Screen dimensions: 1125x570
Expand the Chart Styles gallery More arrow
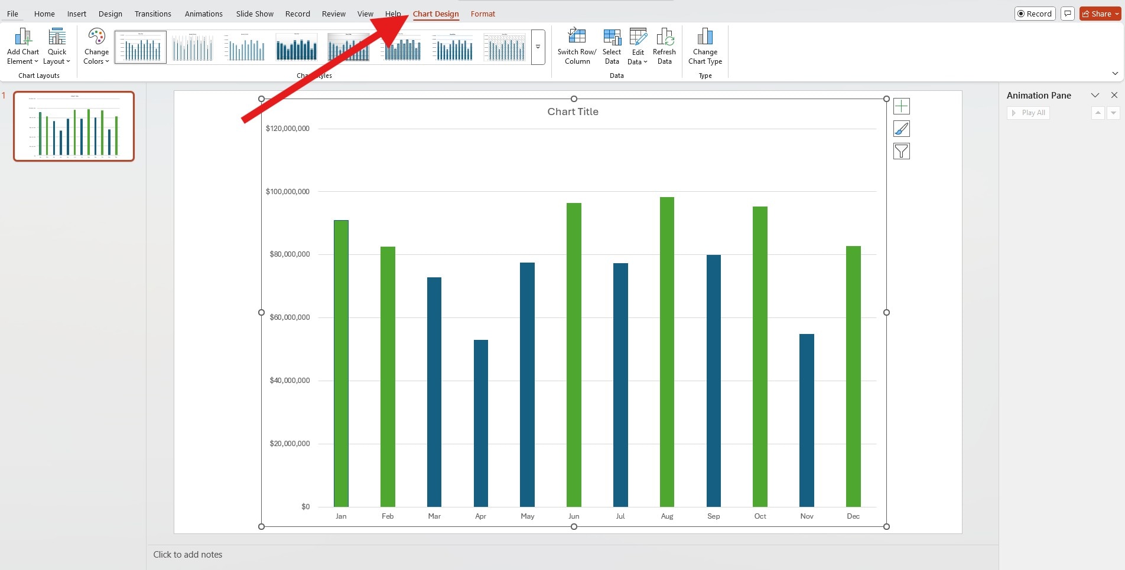point(537,48)
